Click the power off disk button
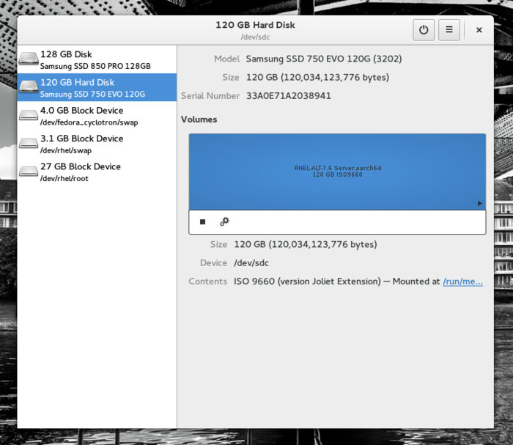Viewport: 513px width, 445px height. coord(423,30)
